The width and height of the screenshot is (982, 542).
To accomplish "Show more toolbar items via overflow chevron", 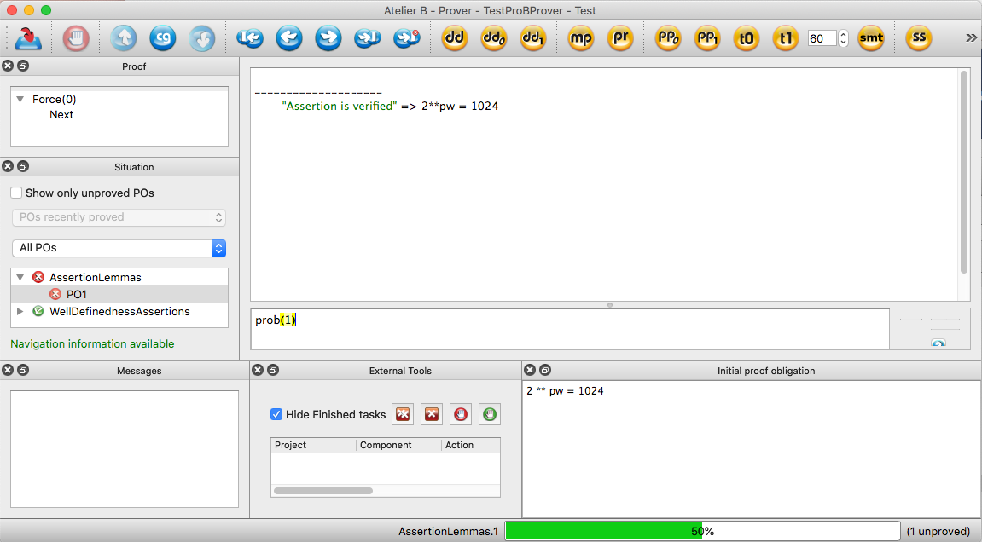I will [x=971, y=38].
